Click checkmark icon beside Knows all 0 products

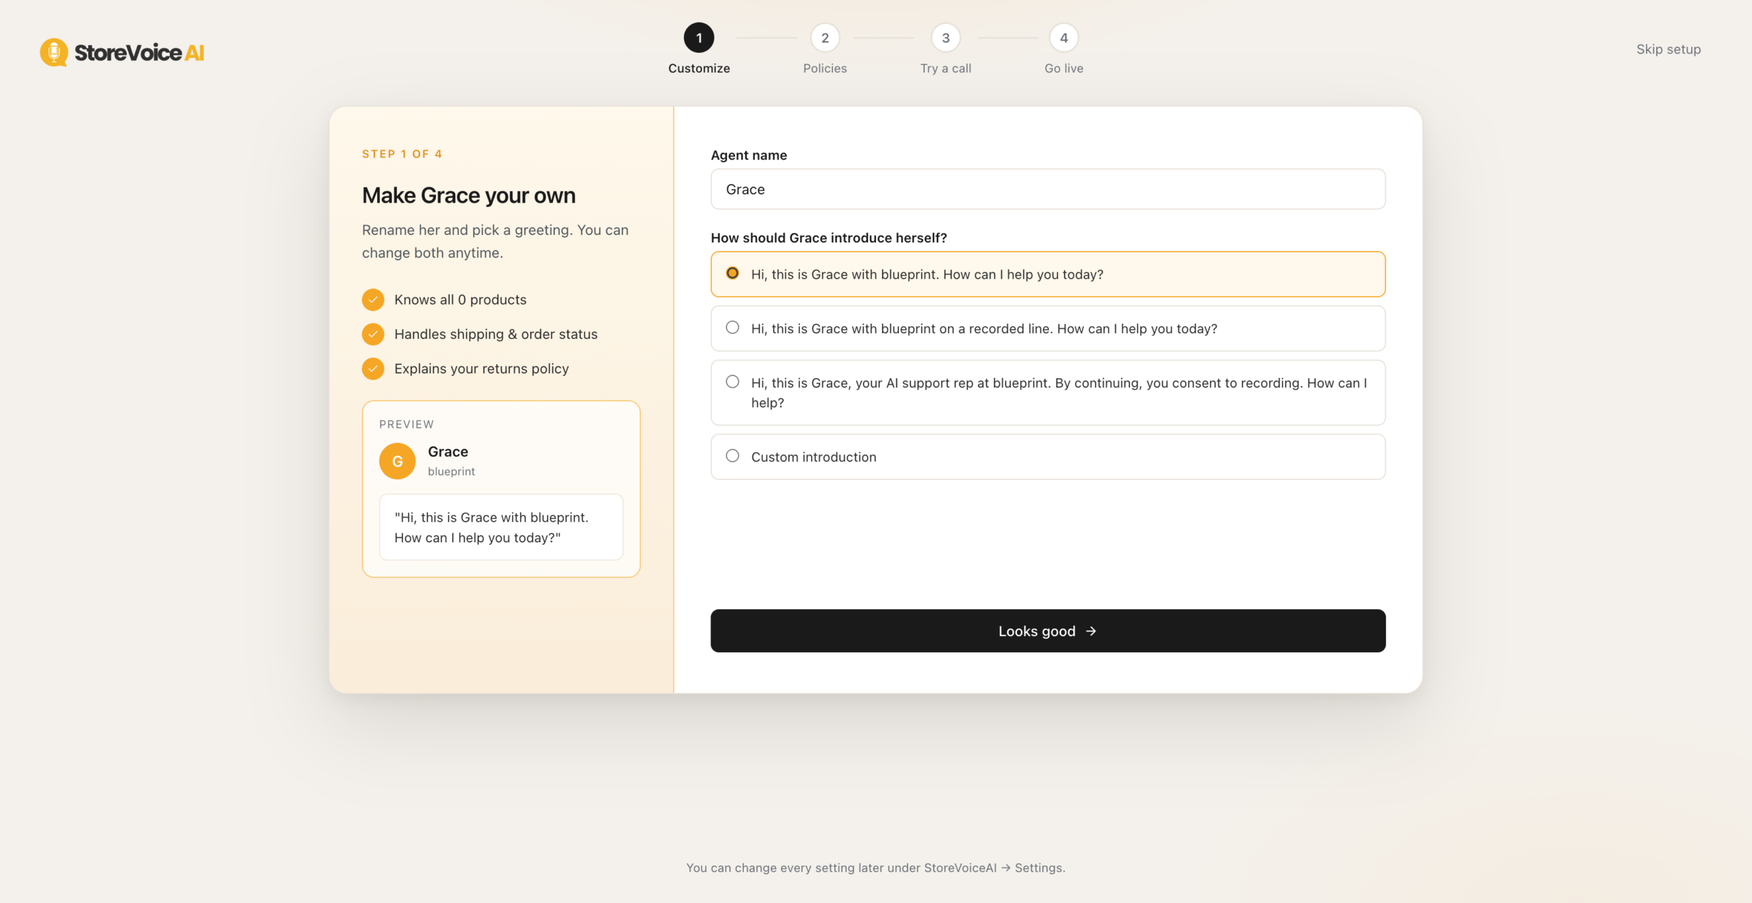click(x=373, y=299)
